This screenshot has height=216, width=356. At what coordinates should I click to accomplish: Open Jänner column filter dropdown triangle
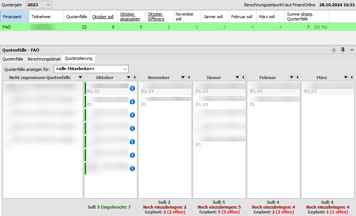coord(237,78)
